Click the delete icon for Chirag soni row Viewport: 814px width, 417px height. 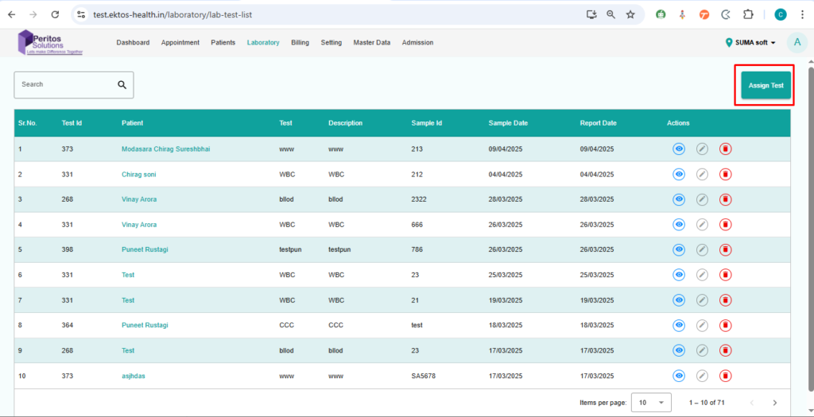725,174
